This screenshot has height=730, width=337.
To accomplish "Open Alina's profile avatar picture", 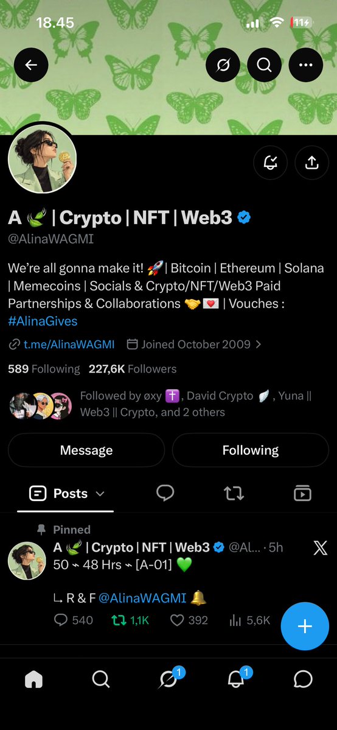I will pyautogui.click(x=43, y=160).
